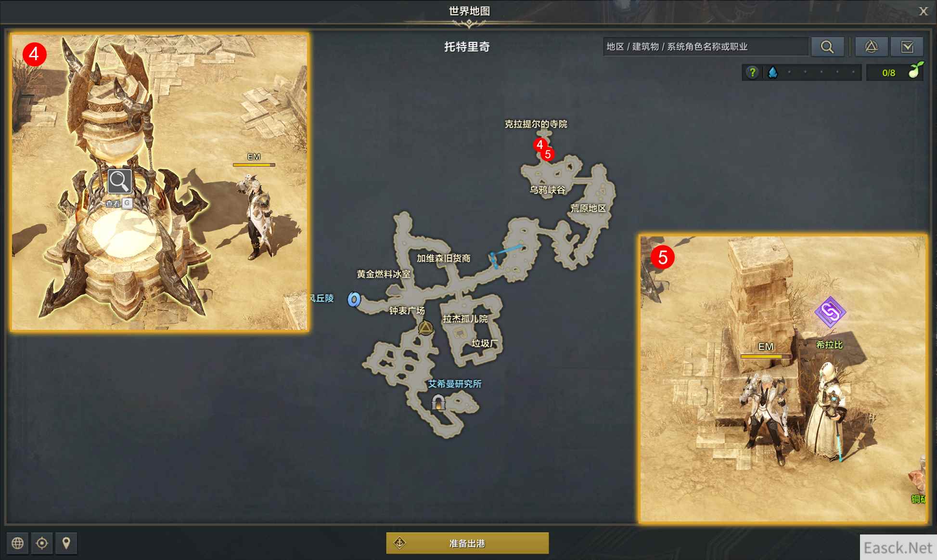Click the magnifier search icon button
The height and width of the screenshot is (560, 937).
coord(827,47)
